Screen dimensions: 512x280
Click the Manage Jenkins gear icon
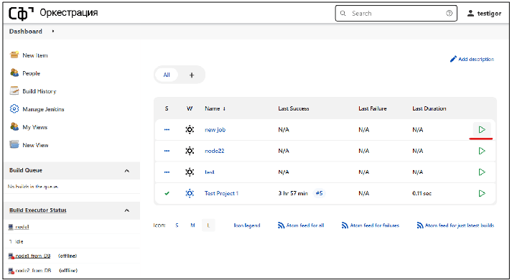[x=14, y=108]
